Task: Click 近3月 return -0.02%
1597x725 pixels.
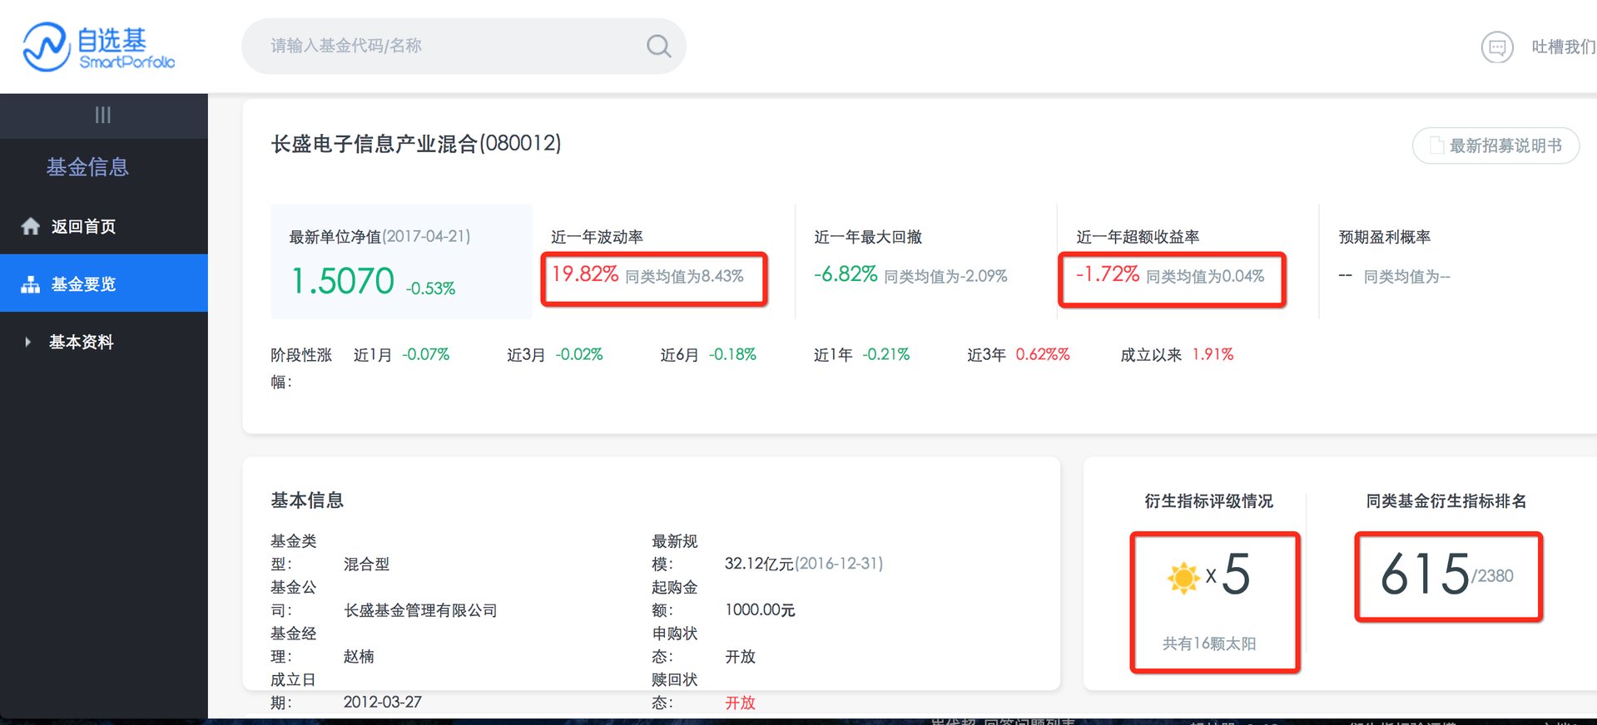Action: click(x=579, y=355)
